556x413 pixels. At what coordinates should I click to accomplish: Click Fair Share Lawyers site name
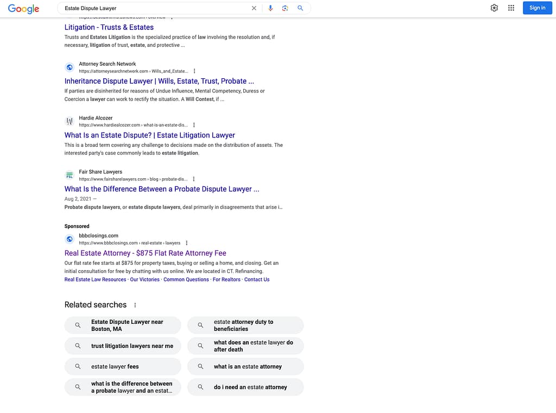coord(100,172)
